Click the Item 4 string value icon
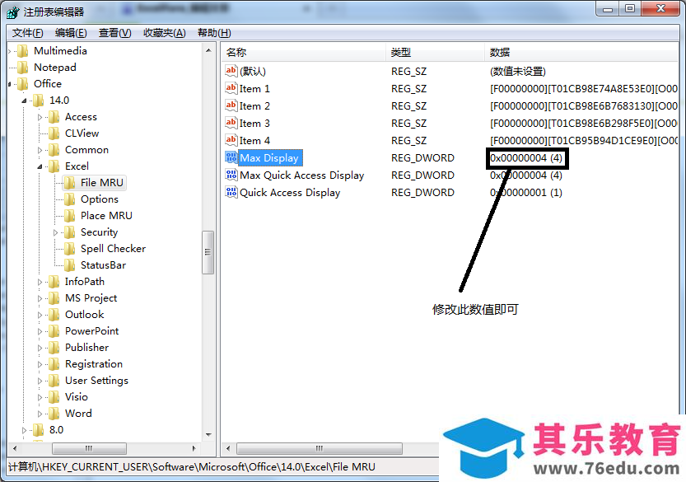 point(231,141)
